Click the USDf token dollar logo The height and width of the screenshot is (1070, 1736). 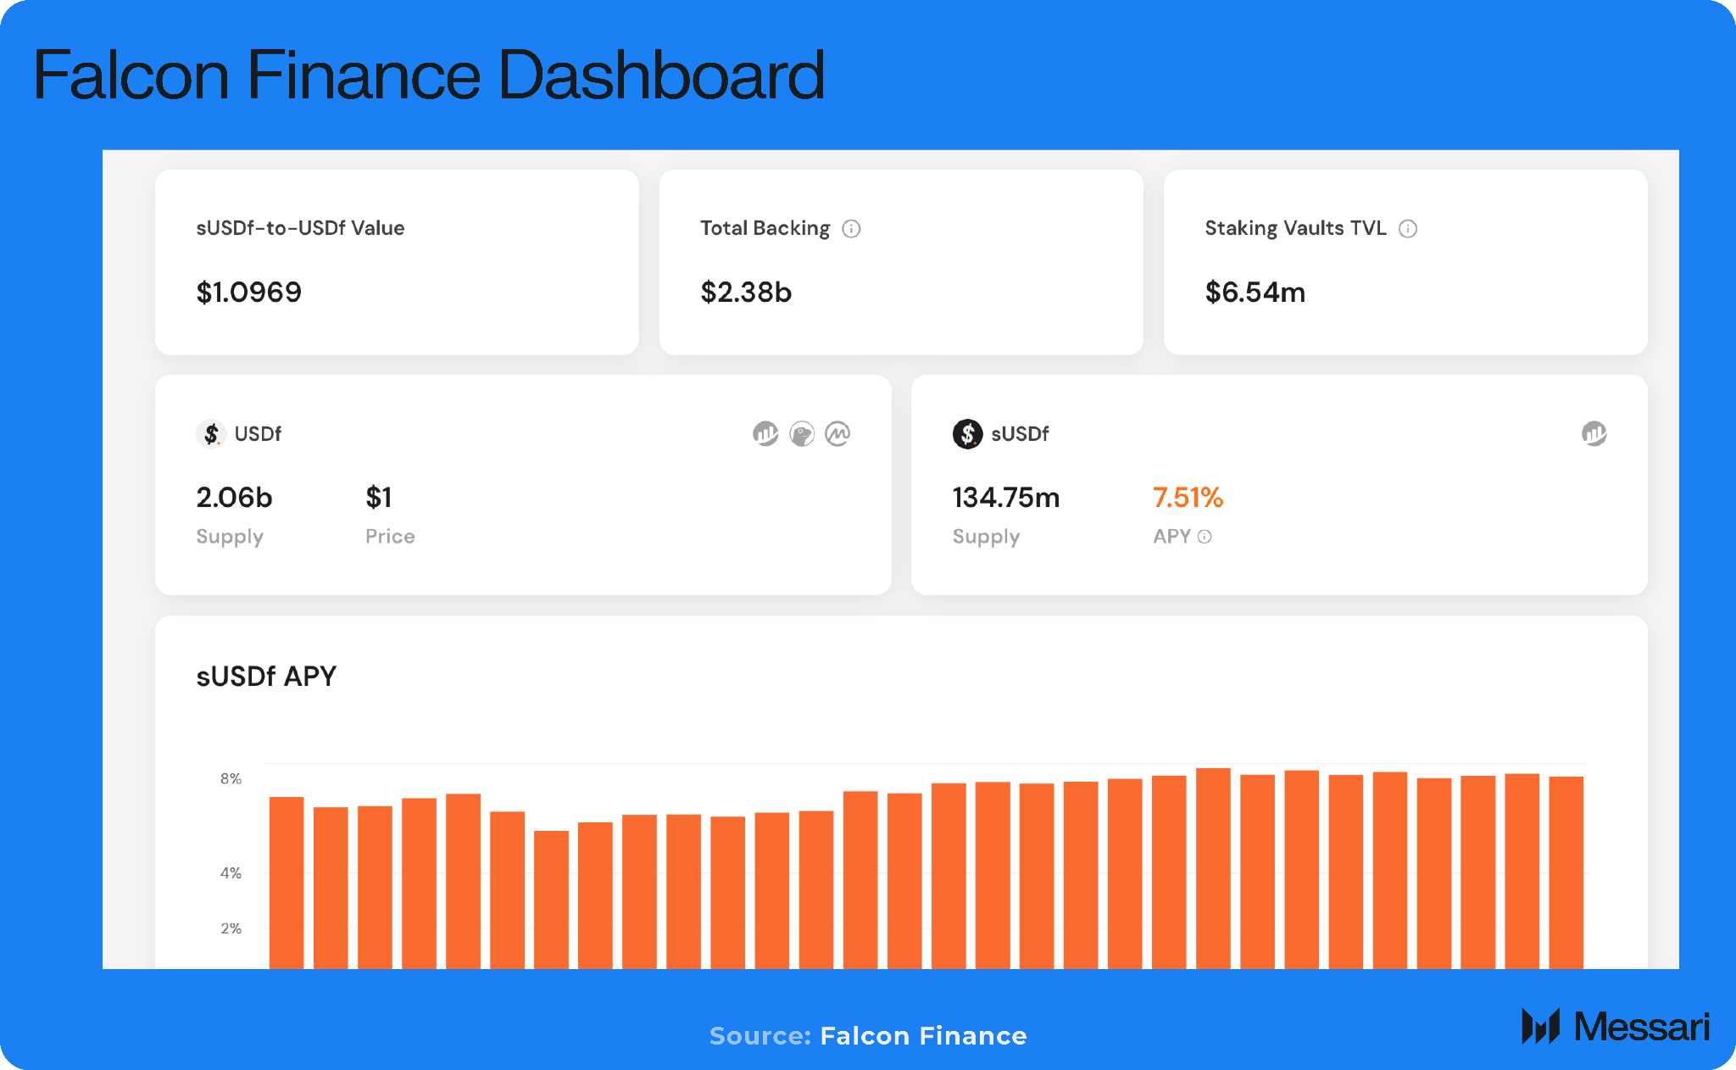[211, 434]
